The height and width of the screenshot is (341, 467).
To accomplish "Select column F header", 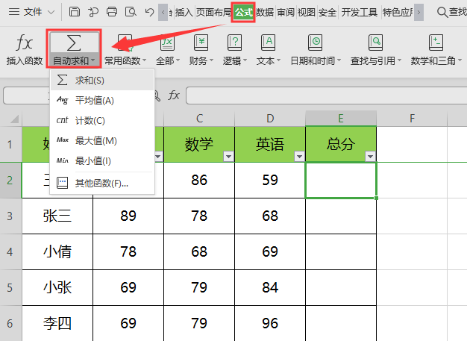I will click(412, 119).
